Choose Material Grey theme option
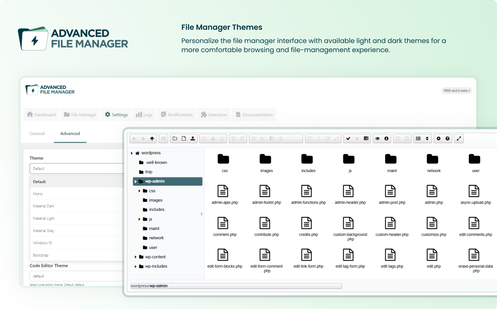The height and width of the screenshot is (309, 497). [x=77, y=231]
